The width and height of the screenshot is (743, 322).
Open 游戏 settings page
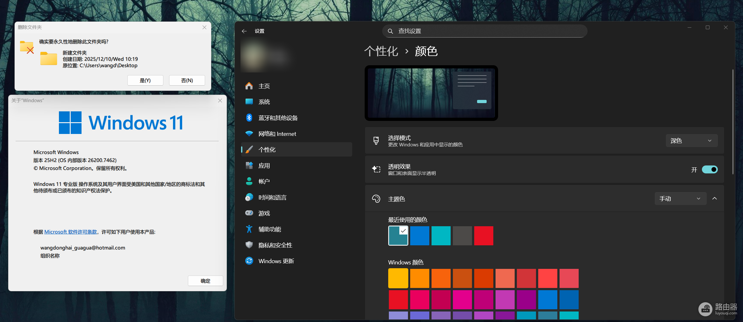[x=296, y=213]
